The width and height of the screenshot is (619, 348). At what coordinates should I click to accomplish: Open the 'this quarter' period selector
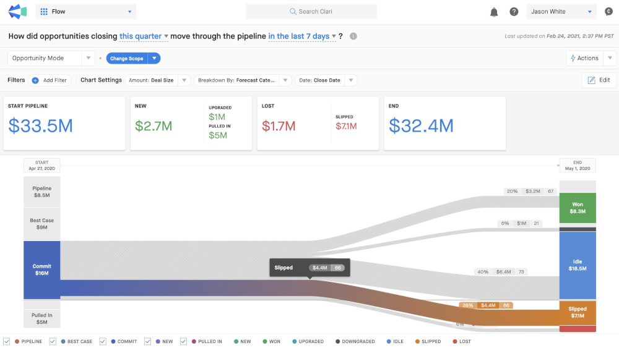pyautogui.click(x=144, y=36)
